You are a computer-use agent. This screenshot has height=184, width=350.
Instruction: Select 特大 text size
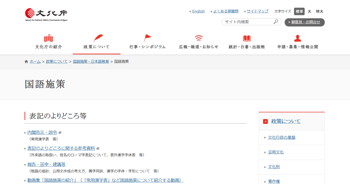click(320, 11)
